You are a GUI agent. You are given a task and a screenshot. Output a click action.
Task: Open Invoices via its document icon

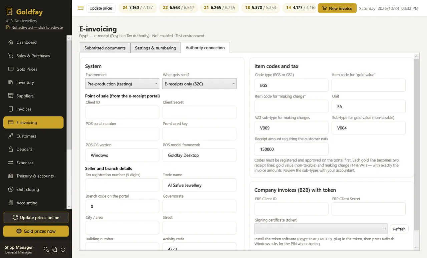(10, 109)
